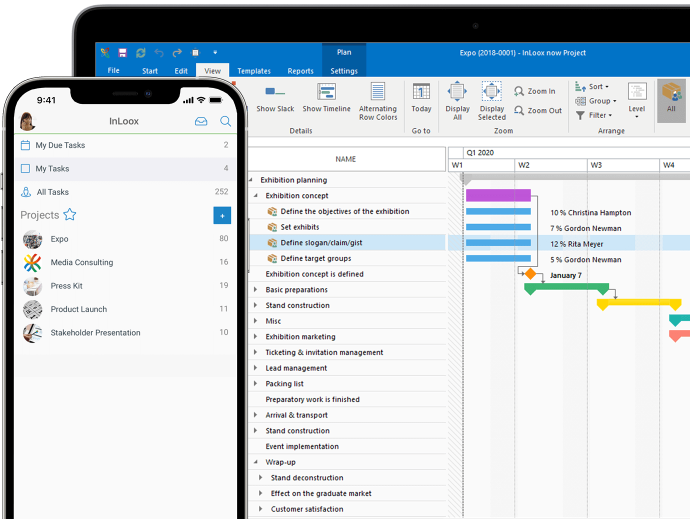
Task: Expand the Exhibition marketing row
Action: point(255,336)
